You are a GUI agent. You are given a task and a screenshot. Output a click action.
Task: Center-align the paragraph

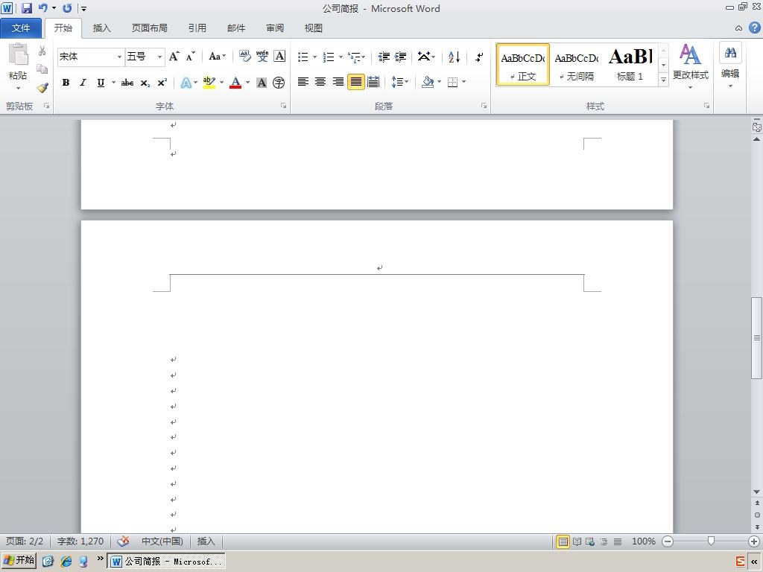point(320,82)
